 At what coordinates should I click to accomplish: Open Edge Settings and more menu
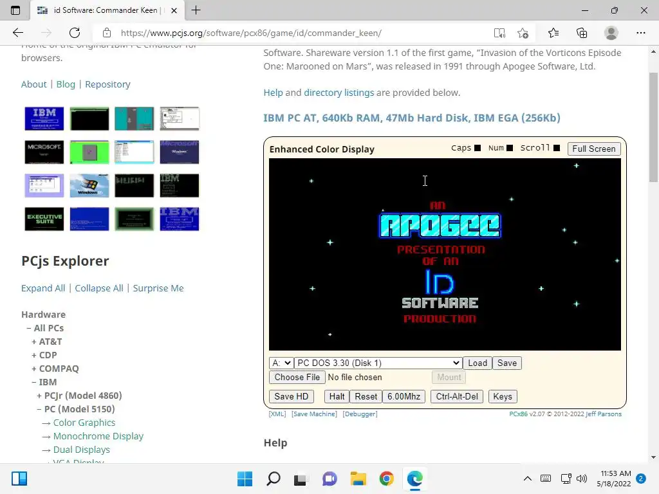click(640, 33)
